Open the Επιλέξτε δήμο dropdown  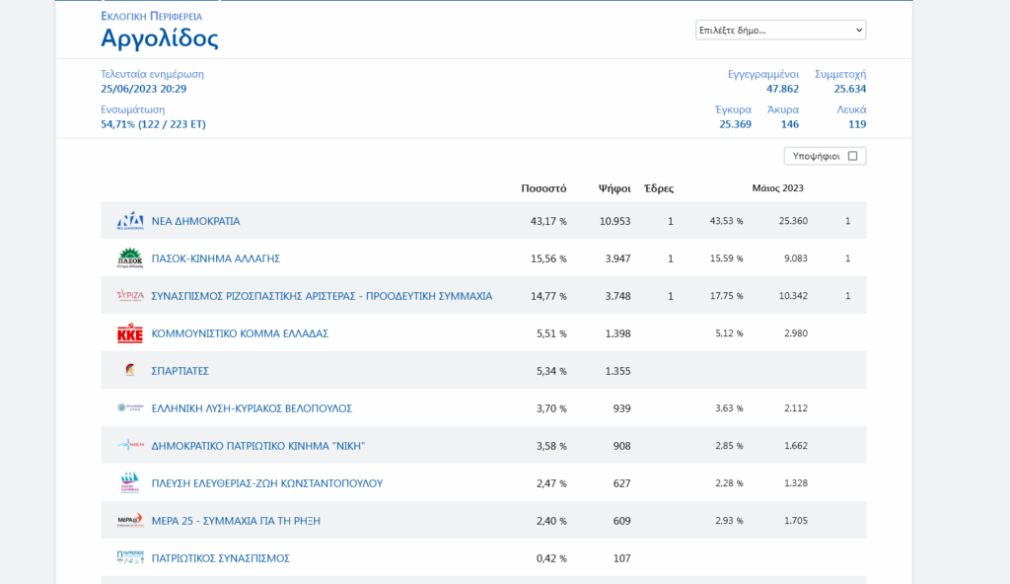(781, 31)
